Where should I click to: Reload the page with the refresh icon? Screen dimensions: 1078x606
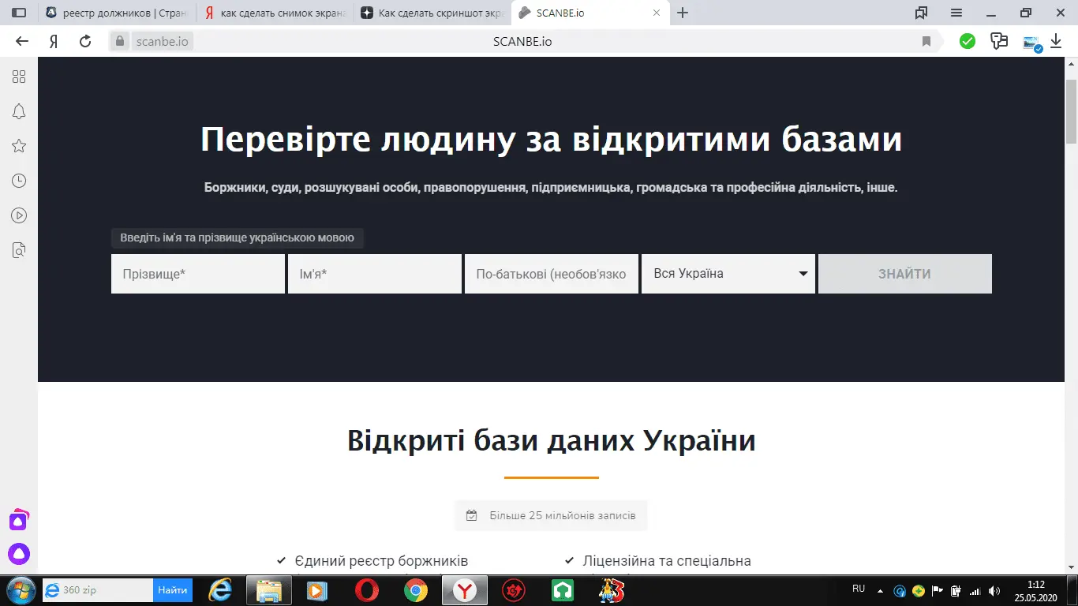[85, 41]
